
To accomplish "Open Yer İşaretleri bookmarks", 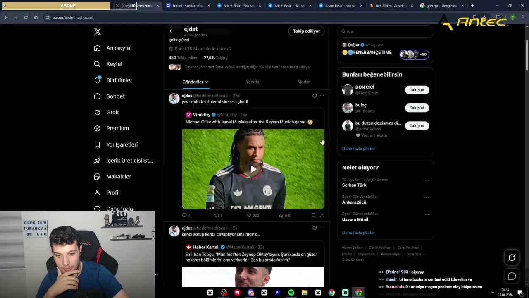I will point(116,144).
